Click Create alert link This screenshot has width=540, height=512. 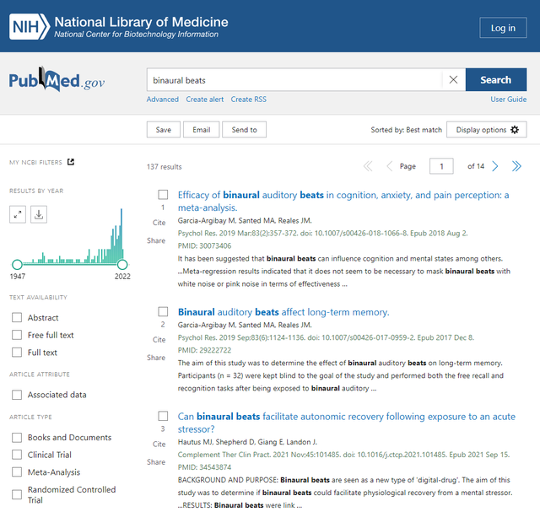[204, 100]
